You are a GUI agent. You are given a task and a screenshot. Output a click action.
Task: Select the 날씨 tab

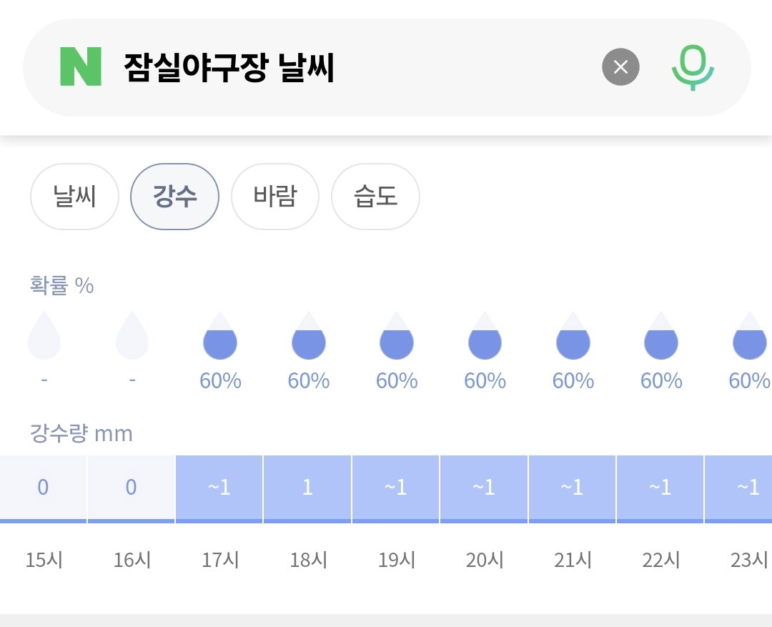(x=74, y=196)
